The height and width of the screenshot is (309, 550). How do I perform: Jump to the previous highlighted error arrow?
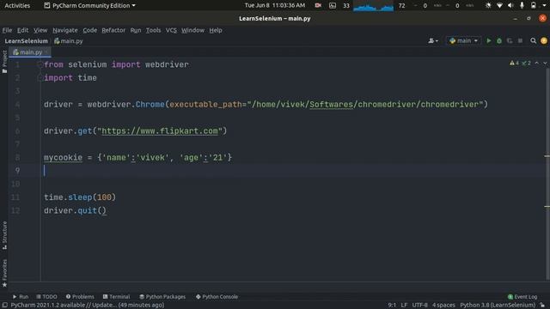click(x=536, y=63)
